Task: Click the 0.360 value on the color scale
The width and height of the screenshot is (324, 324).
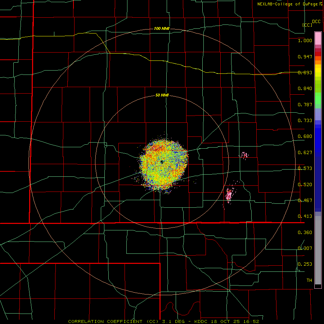Action: tap(305, 233)
